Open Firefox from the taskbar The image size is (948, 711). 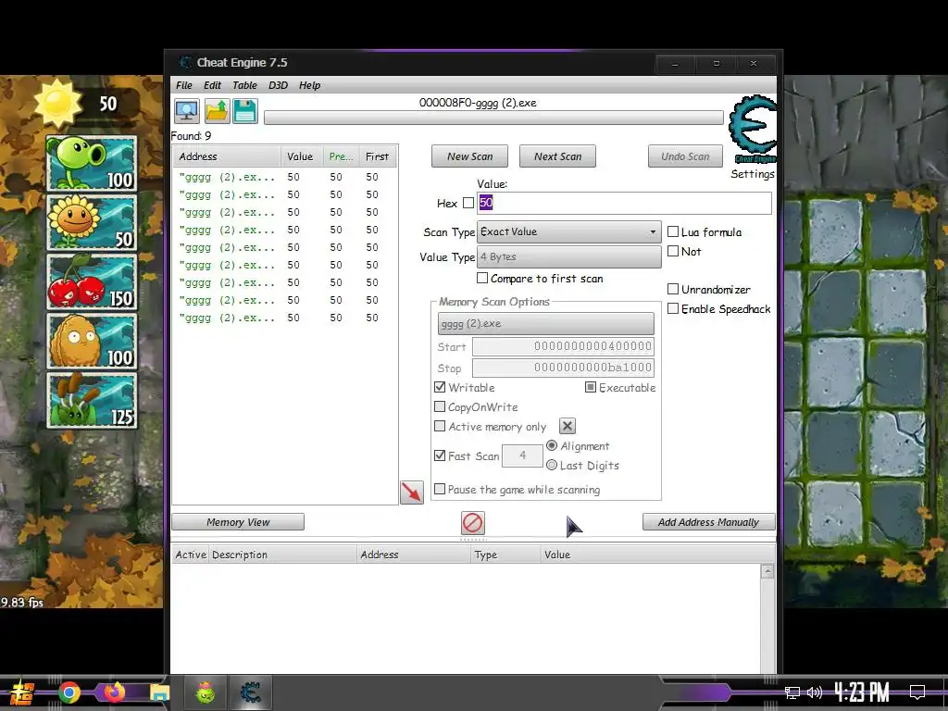click(114, 692)
